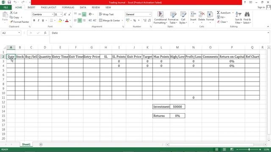Collapse the ribbon with the caret
The height and width of the screenshot is (152, 271).
[268, 27]
